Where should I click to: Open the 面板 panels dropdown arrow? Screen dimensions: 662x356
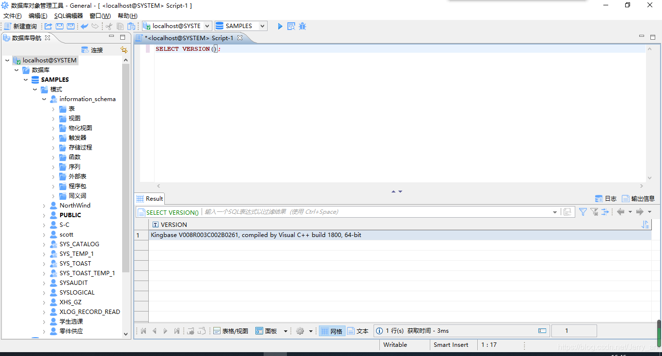(285, 331)
